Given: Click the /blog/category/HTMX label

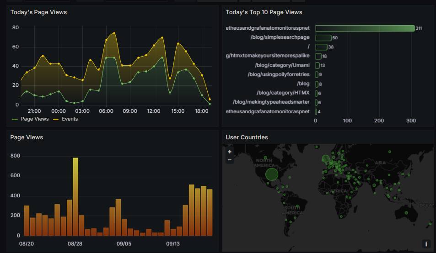Looking at the screenshot, I should click(x=283, y=93).
